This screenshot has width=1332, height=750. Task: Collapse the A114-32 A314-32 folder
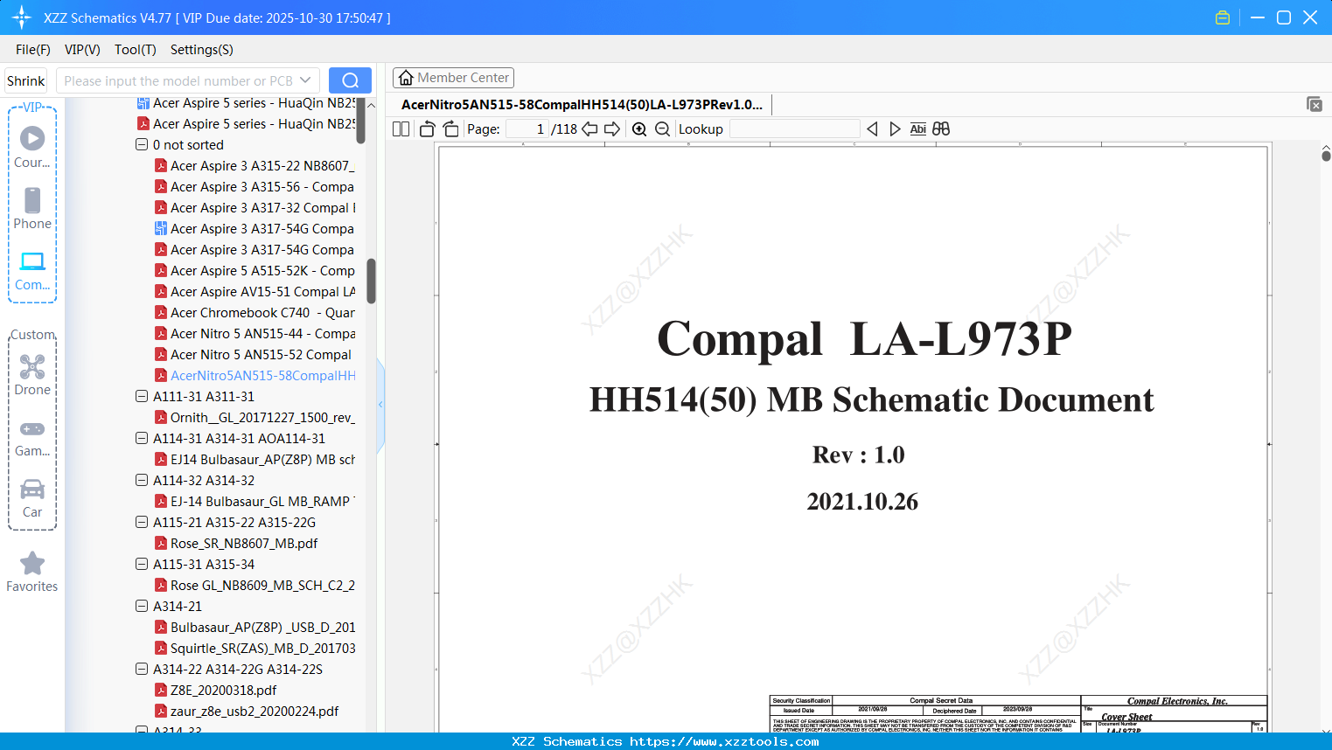(142, 481)
